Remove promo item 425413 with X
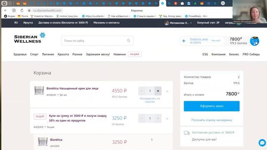The width and height of the screenshot is (267, 150). click(x=167, y=118)
